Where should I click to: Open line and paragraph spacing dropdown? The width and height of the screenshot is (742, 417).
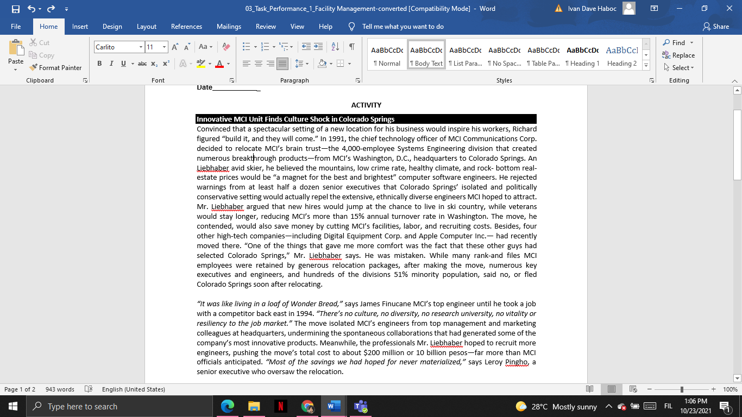301,64
